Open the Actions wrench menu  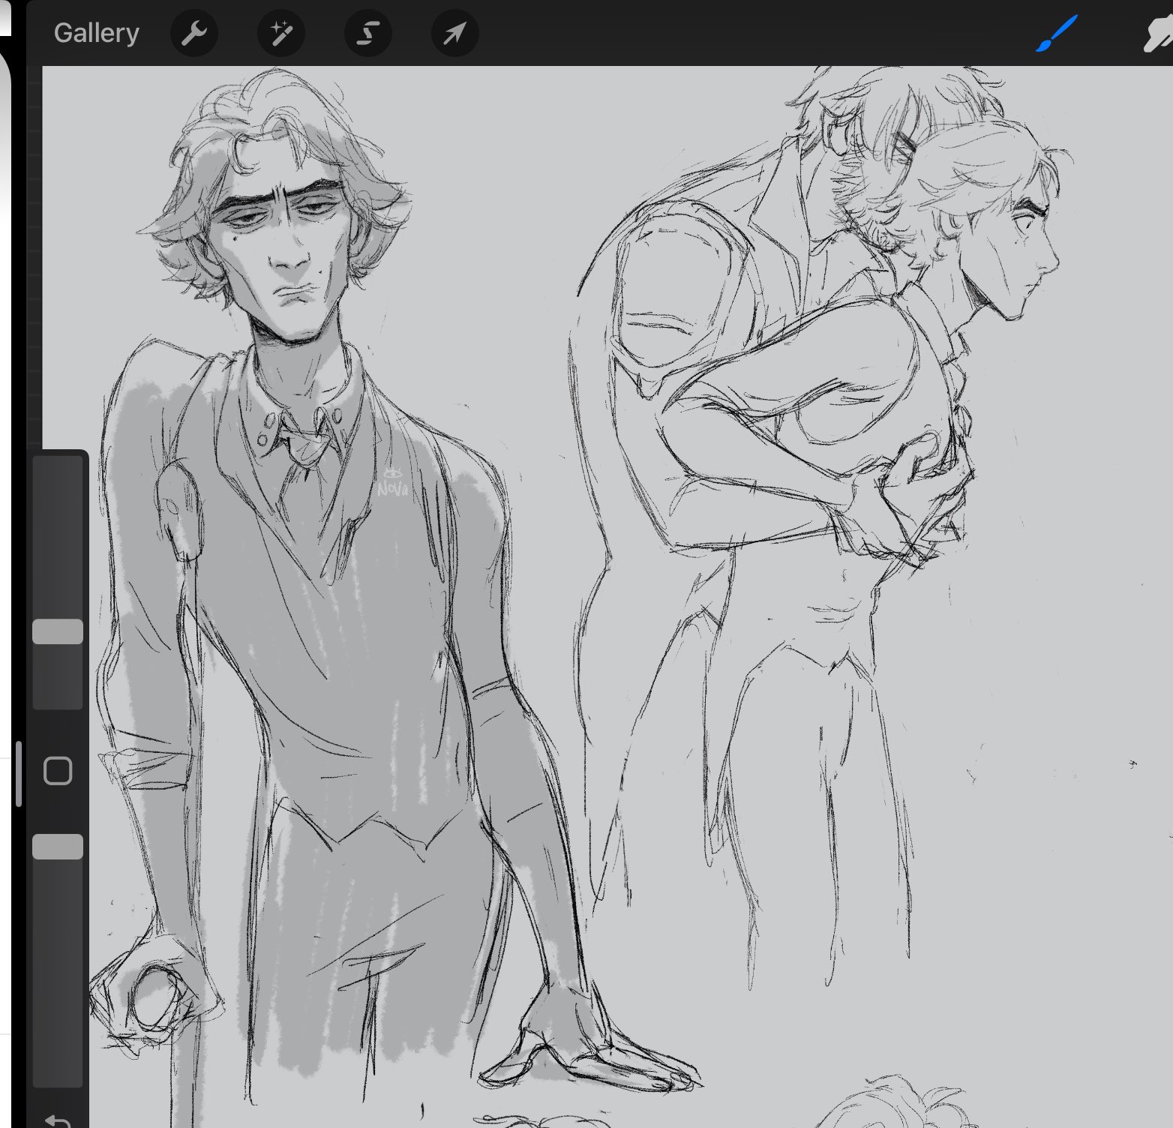pyautogui.click(x=194, y=34)
